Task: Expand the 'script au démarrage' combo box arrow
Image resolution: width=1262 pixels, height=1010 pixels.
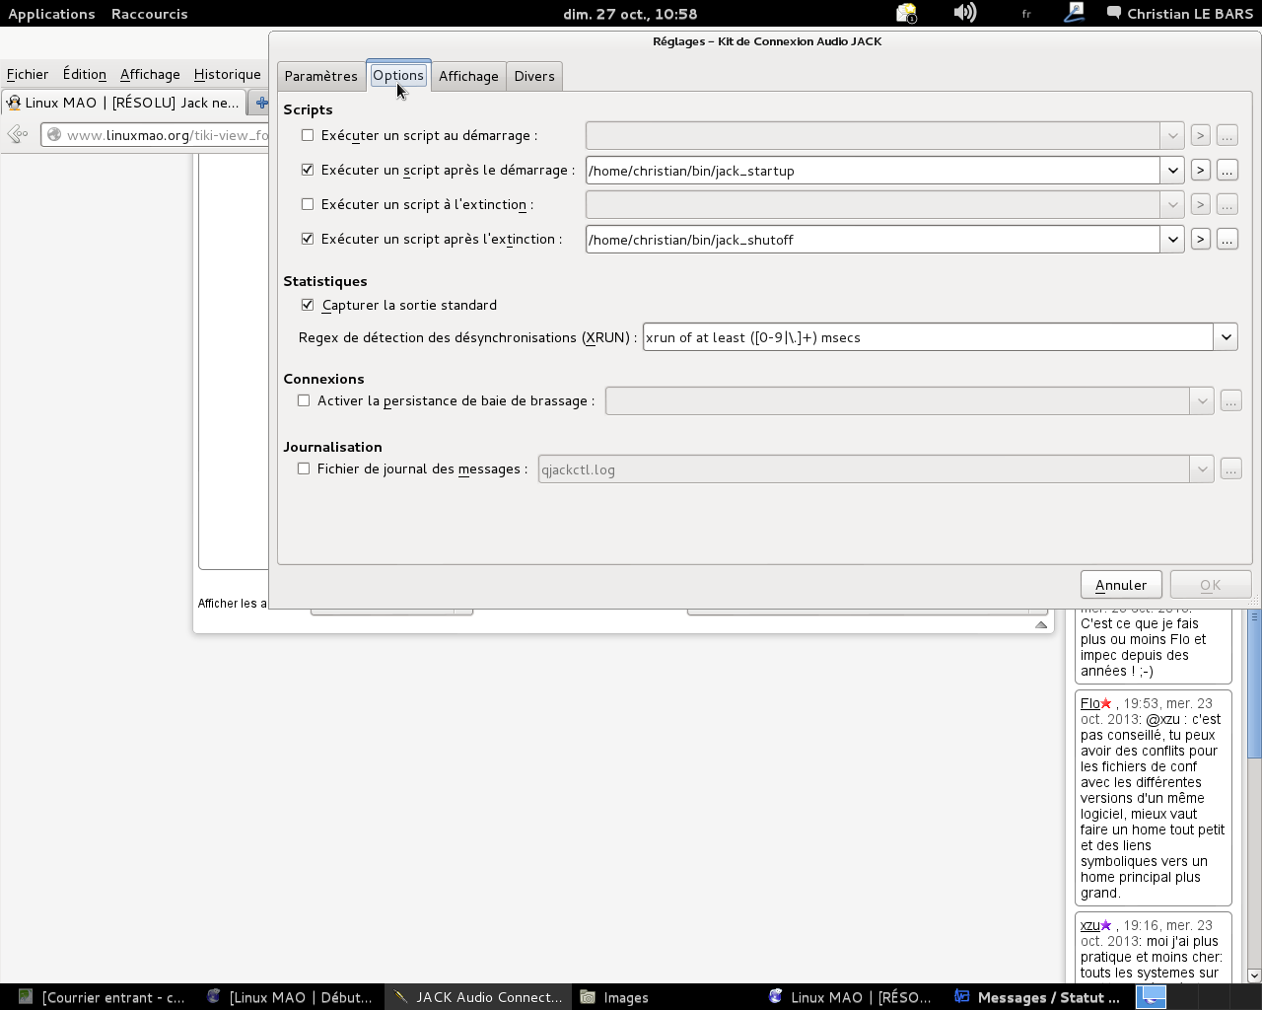Action: 1172,136
